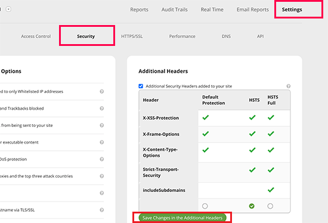Open the Settings tab
328x223 pixels.
pos(292,10)
